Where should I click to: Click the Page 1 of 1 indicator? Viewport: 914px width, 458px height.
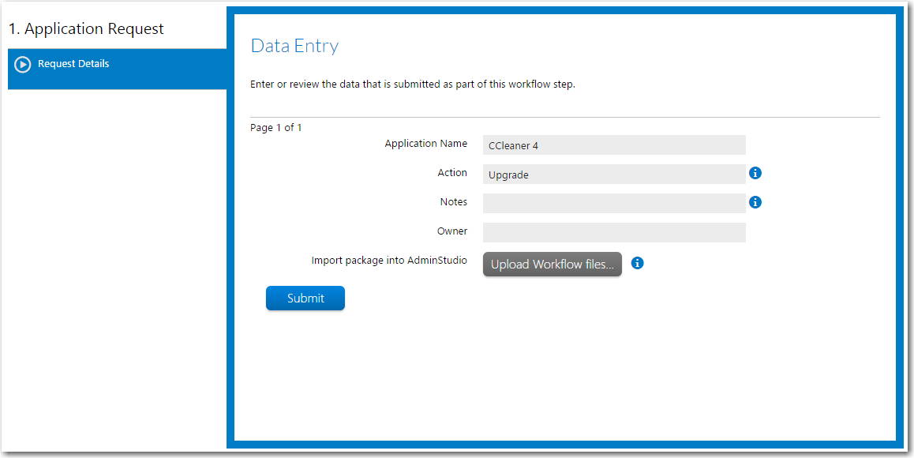275,128
